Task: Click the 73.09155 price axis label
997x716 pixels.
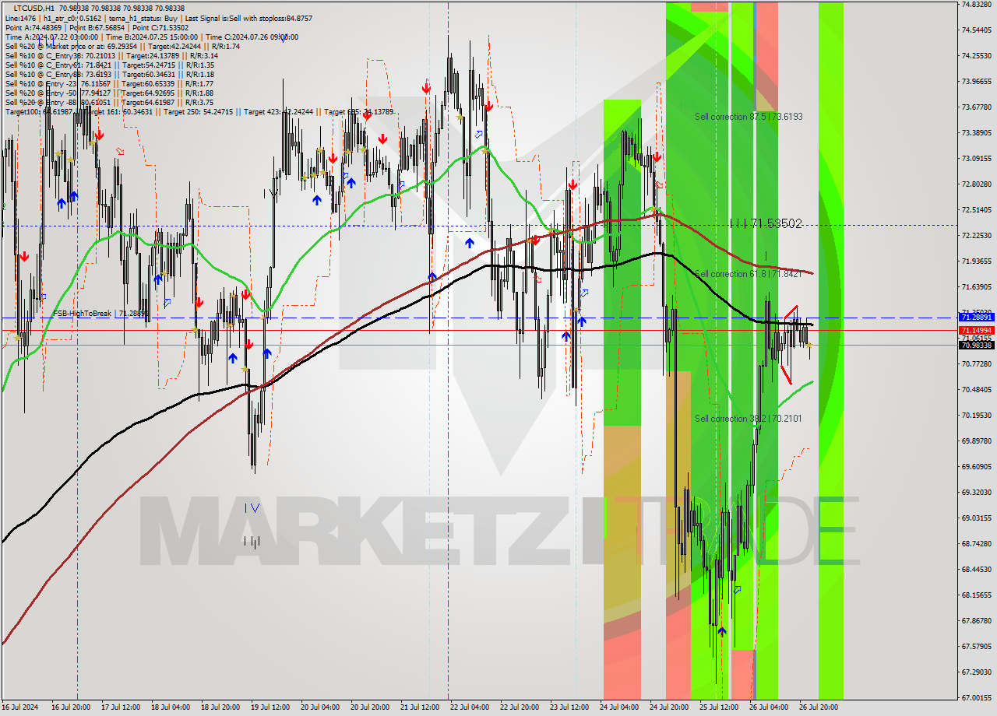Action: (976, 158)
